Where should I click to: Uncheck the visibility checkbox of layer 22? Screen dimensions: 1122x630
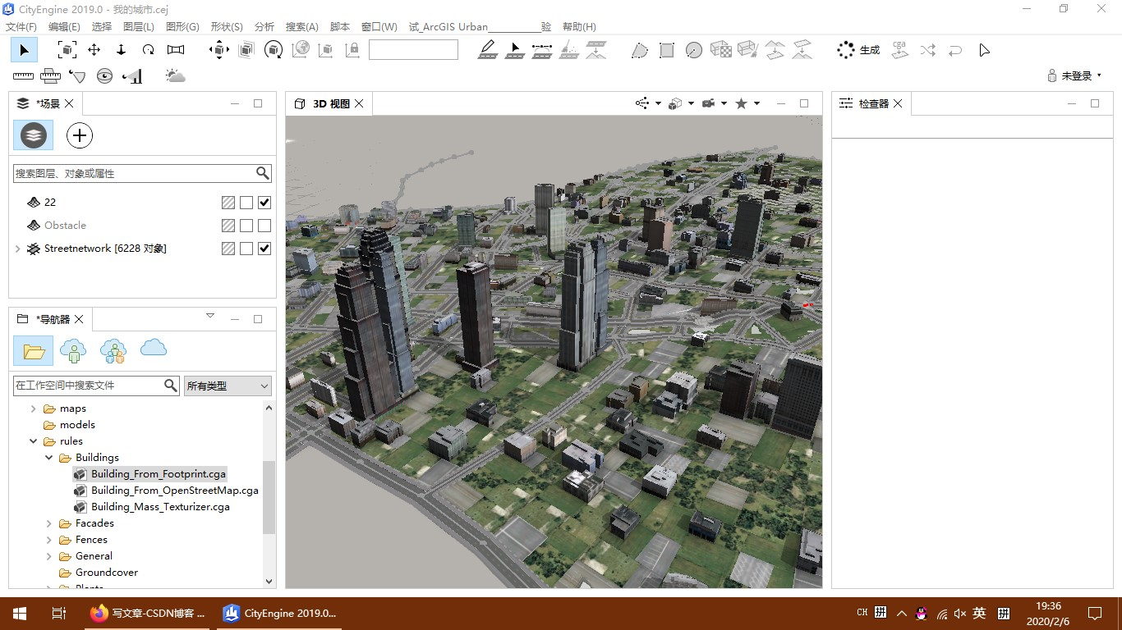tap(264, 202)
